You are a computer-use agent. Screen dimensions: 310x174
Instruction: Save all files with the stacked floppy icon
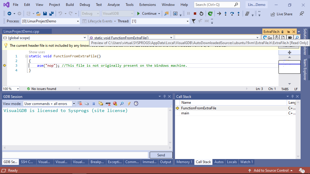point(51,14)
